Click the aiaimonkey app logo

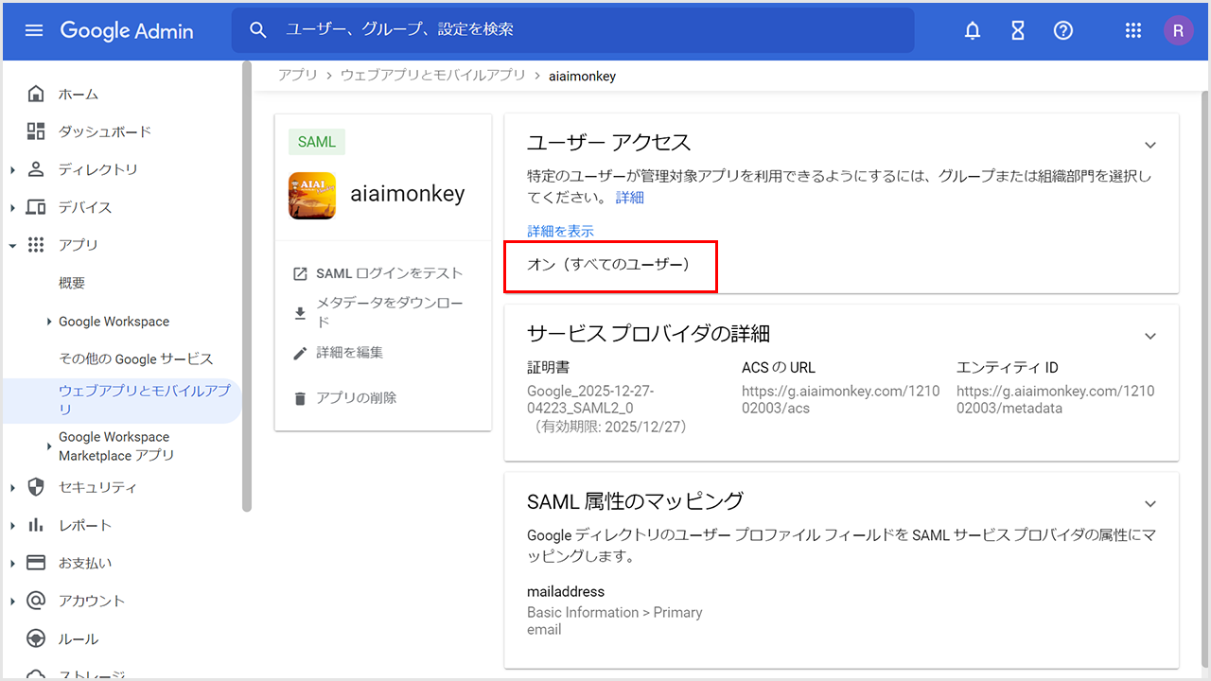coord(312,195)
